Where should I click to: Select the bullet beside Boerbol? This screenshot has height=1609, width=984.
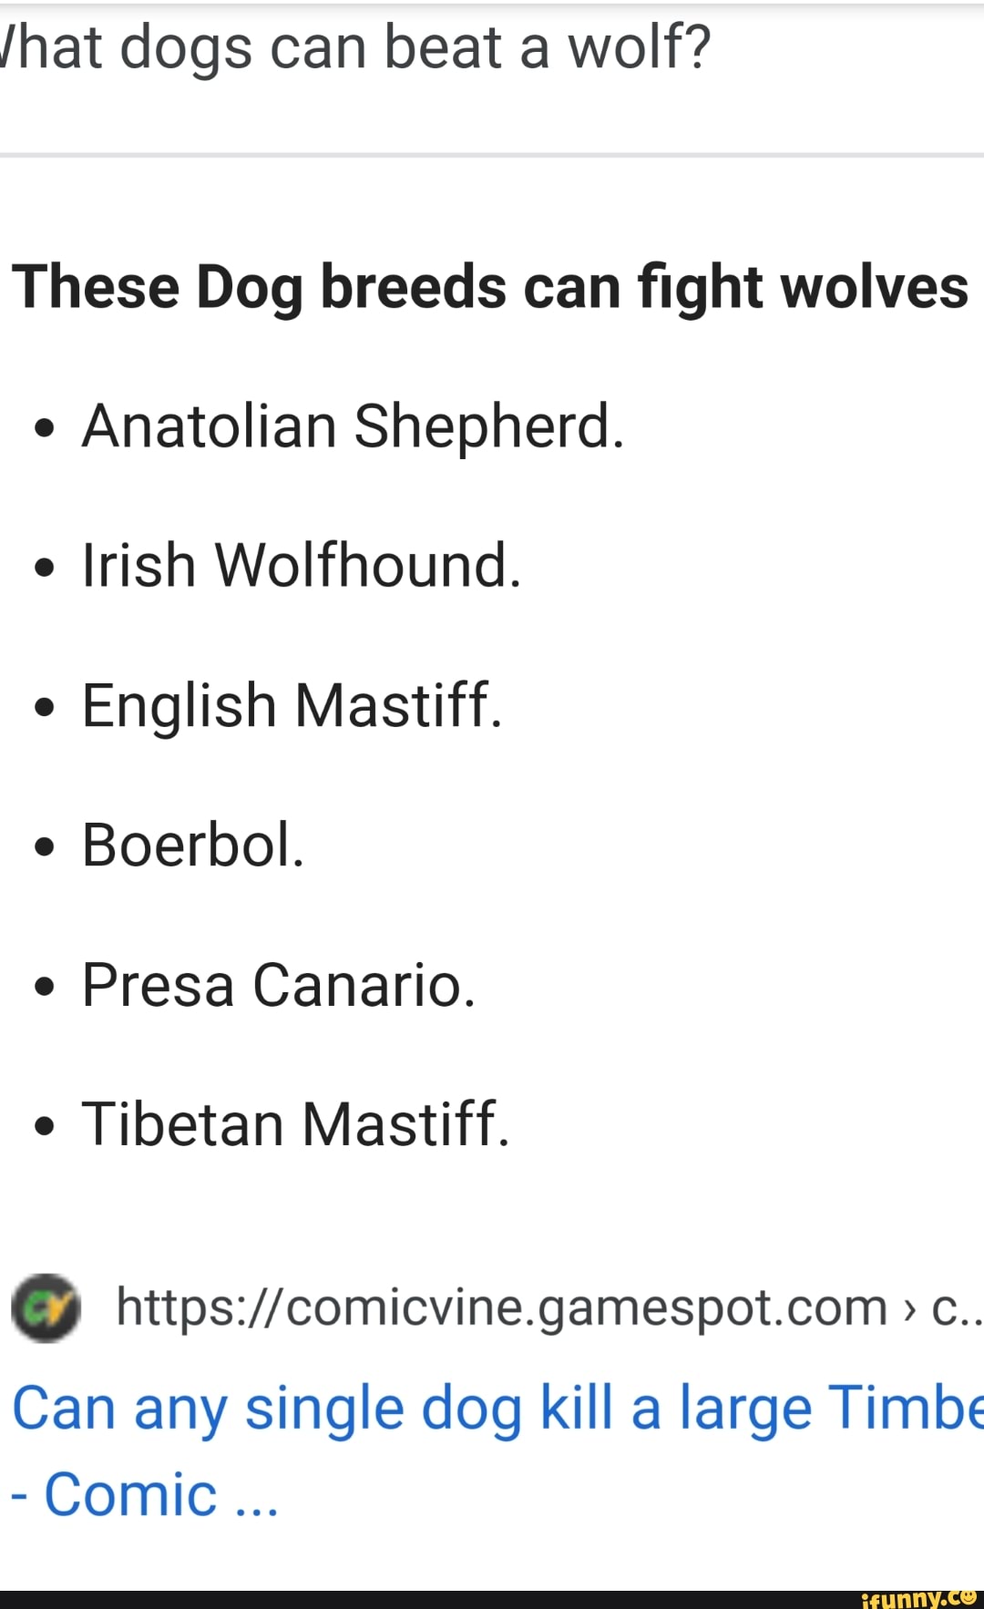pyautogui.click(x=45, y=845)
